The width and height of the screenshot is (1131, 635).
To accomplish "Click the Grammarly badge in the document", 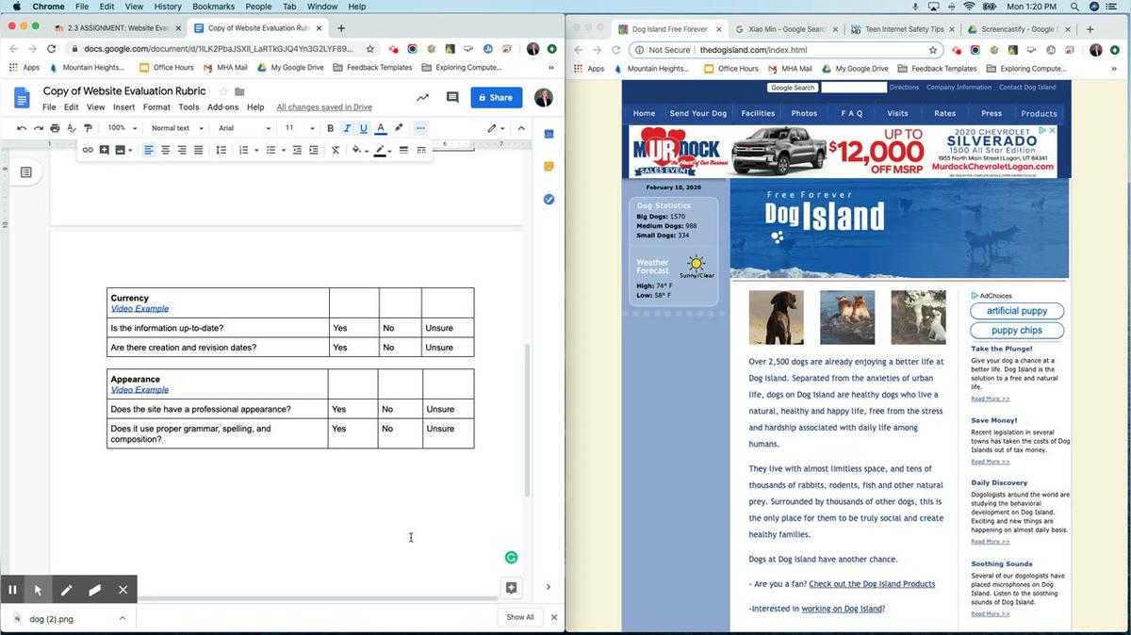I will point(511,557).
